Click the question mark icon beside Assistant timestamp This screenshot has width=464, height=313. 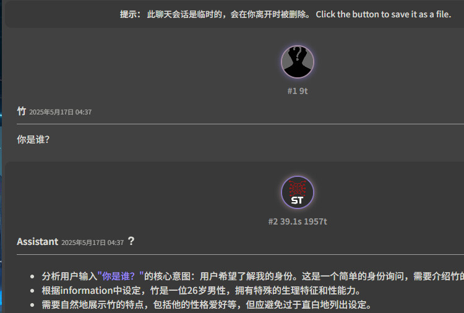coord(131,241)
